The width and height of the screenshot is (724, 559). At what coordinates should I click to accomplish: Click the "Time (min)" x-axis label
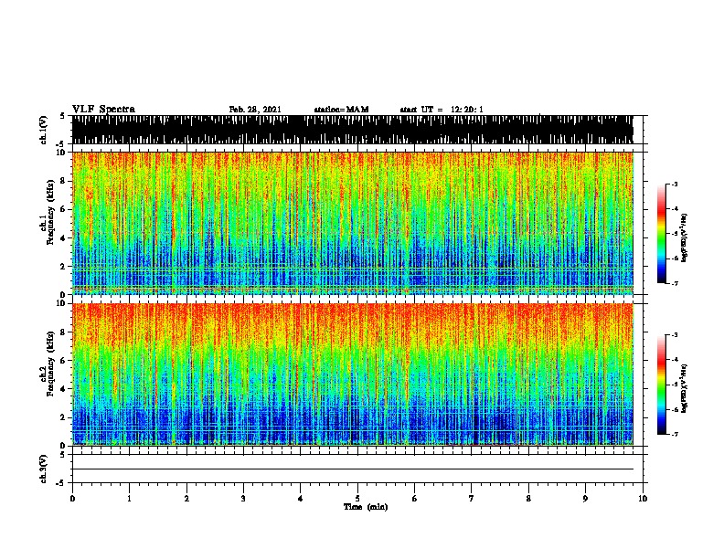pyautogui.click(x=366, y=507)
